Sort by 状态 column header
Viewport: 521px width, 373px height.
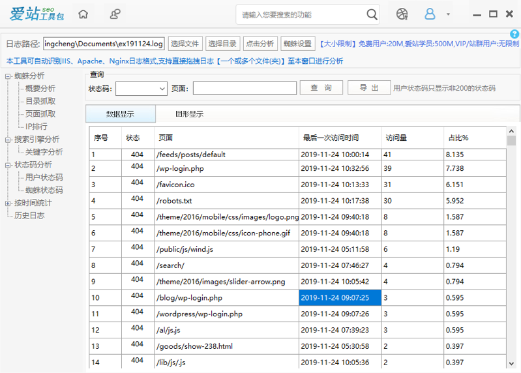pyautogui.click(x=138, y=138)
